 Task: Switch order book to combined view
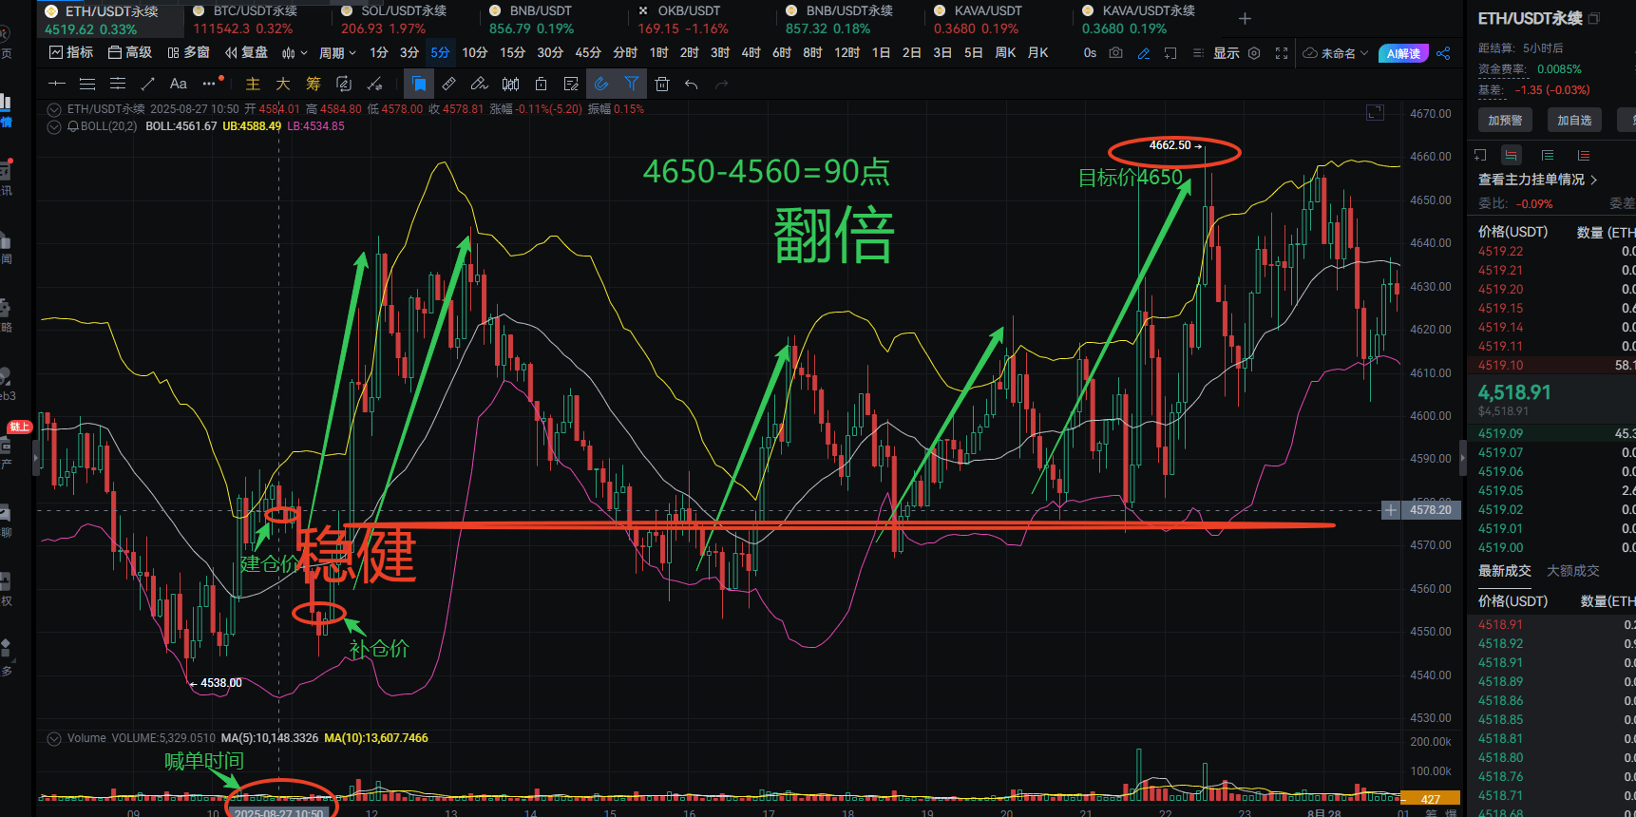[x=1511, y=155]
